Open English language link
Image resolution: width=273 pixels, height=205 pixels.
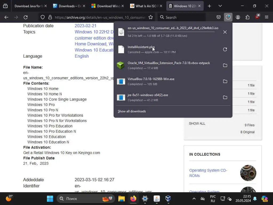click(x=82, y=56)
